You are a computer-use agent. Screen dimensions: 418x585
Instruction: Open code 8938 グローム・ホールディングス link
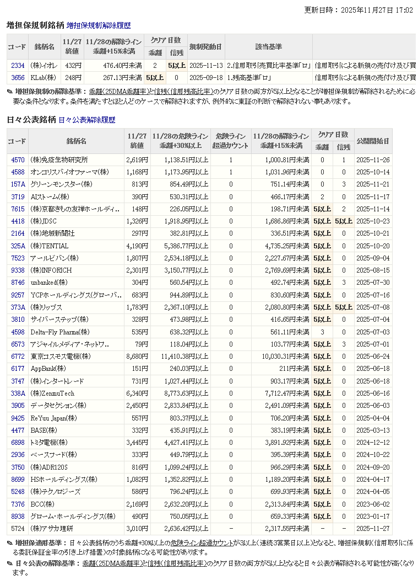(18, 516)
